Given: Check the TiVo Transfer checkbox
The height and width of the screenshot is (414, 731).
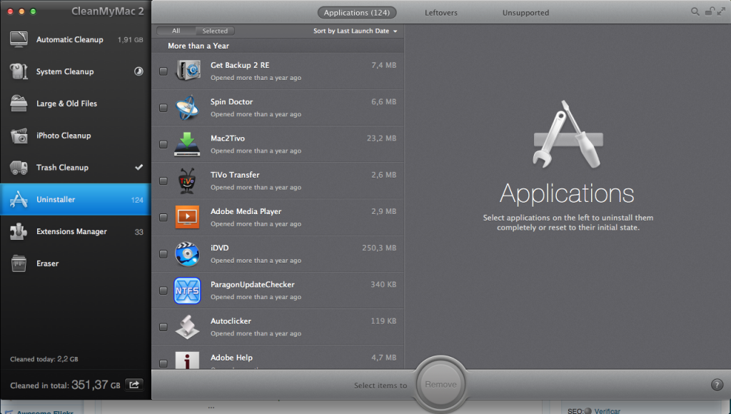Looking at the screenshot, I should click(163, 181).
